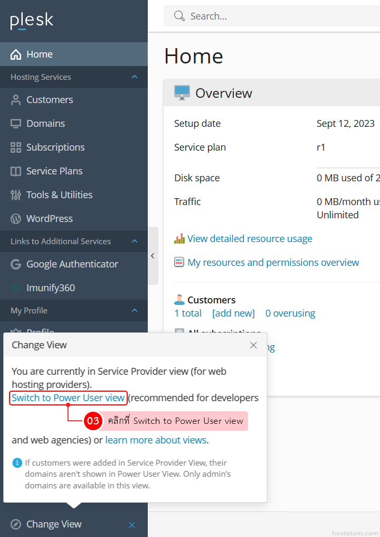Click View detailed resource usage
The height and width of the screenshot is (537, 380).
pos(250,239)
